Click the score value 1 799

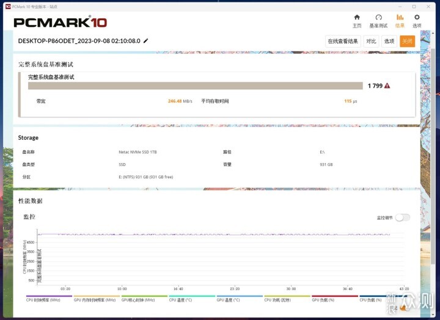point(375,86)
